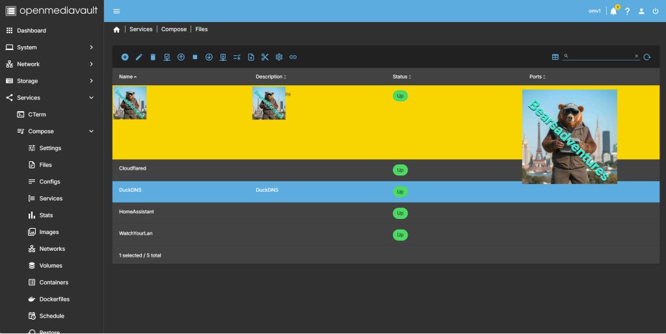666x334 pixels.
Task: Click the Services breadcrumb link
Action: (140, 29)
